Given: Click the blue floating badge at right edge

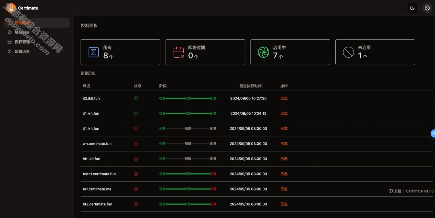Looking at the screenshot, I should point(433,133).
